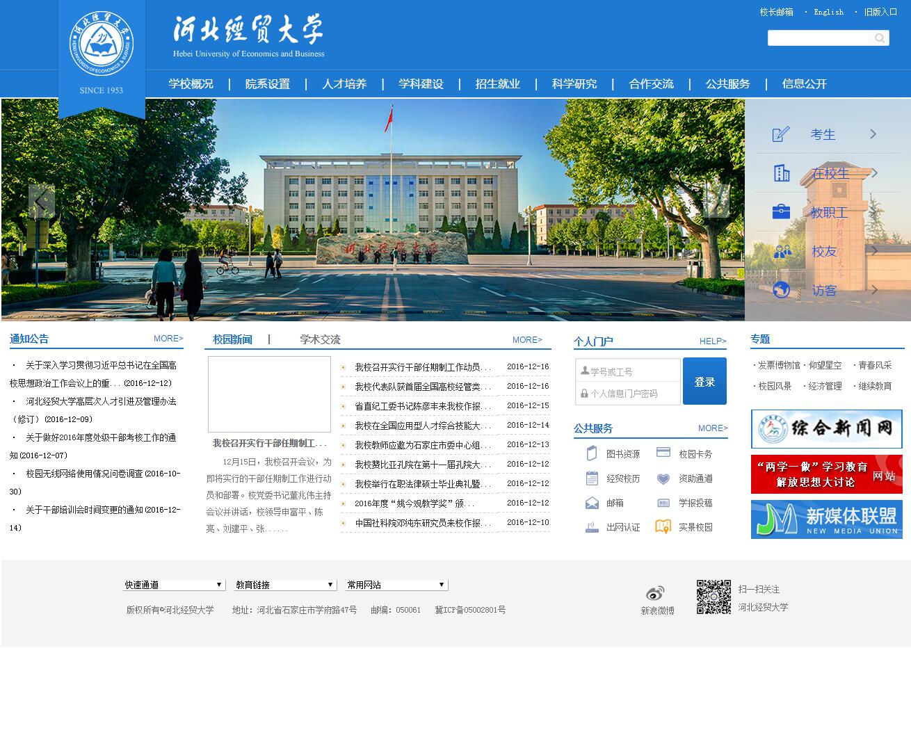Show the previous banner slide
Viewport: 911px width, 751px height.
click(41, 201)
